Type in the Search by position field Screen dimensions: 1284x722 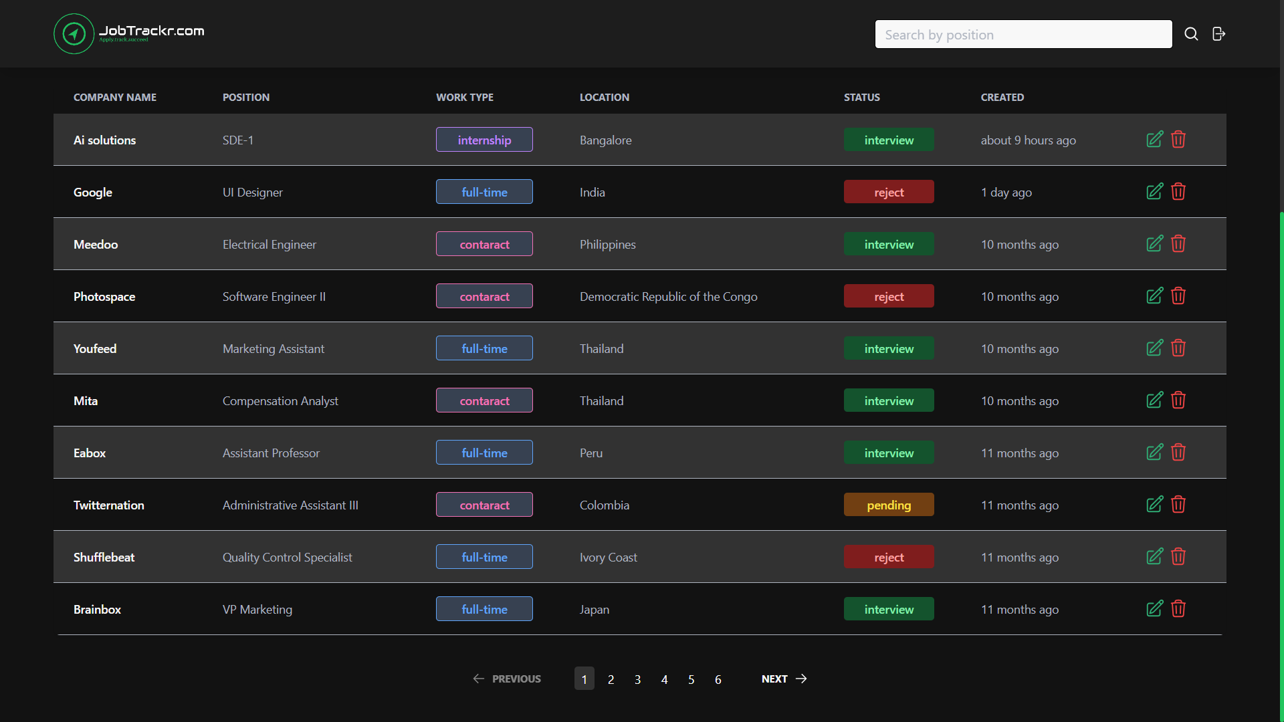pos(1023,34)
